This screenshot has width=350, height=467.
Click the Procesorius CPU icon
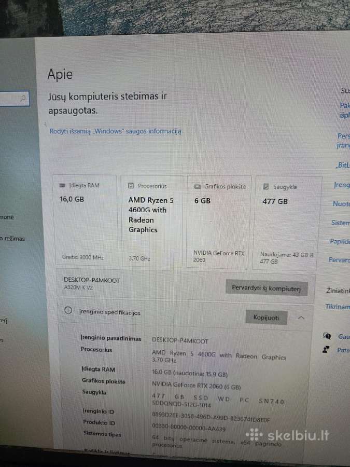click(x=131, y=186)
